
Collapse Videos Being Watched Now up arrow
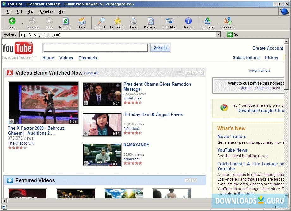(x=188, y=73)
